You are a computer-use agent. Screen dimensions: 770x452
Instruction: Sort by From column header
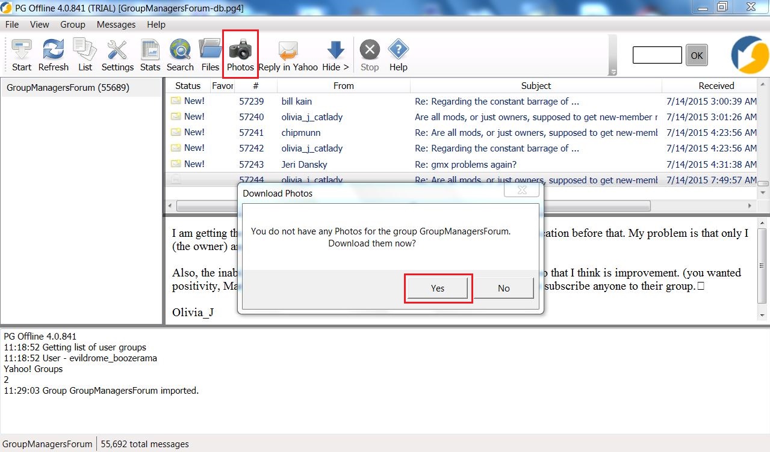point(344,86)
